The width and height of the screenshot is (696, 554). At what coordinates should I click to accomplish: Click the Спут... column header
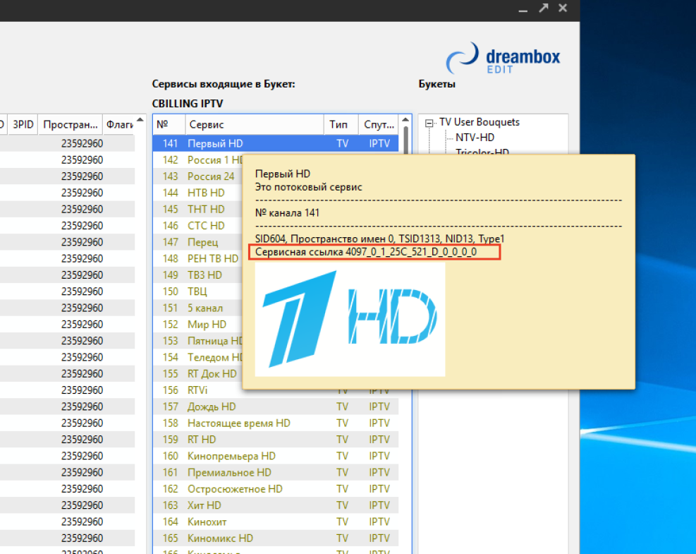point(377,124)
